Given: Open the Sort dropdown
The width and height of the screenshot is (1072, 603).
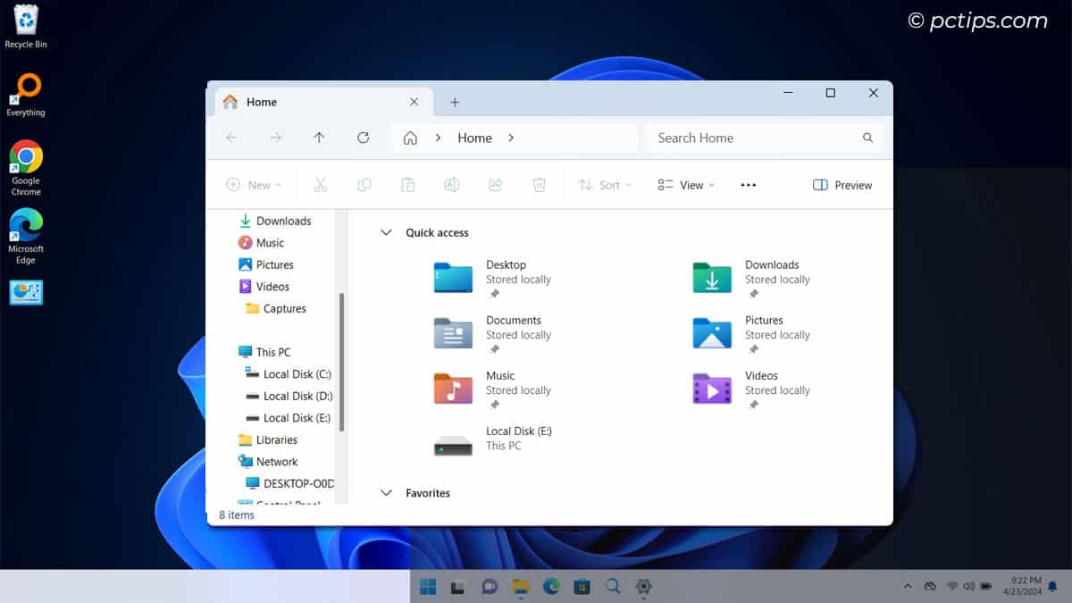Looking at the screenshot, I should [x=605, y=184].
